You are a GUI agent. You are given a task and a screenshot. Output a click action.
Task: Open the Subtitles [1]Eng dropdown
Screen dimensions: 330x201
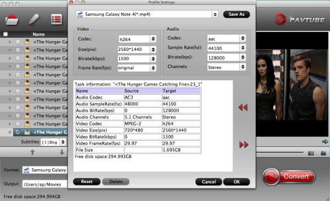tap(63, 142)
